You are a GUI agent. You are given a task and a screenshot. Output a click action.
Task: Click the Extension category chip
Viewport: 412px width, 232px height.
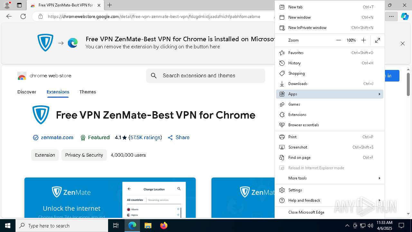(x=45, y=155)
